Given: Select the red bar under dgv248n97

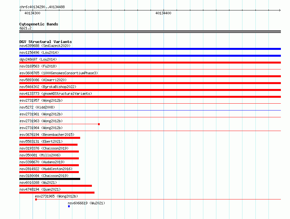Looking at the screenshot, I should [x=150, y=63].
